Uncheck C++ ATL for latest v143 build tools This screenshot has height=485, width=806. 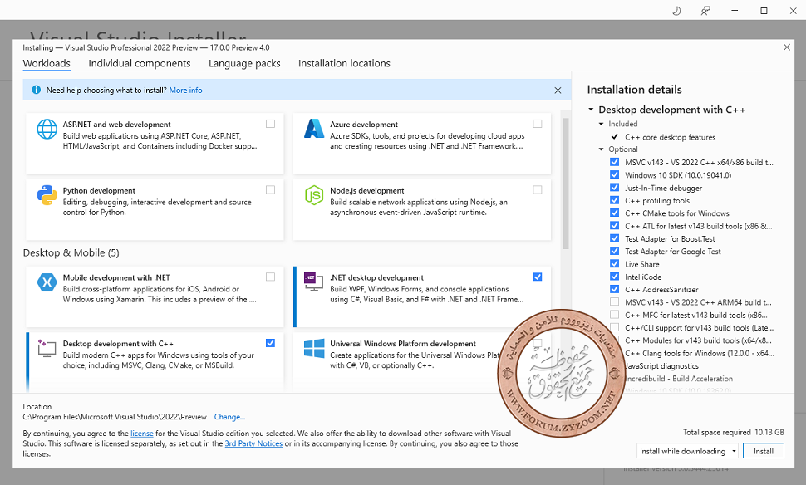(x=614, y=226)
